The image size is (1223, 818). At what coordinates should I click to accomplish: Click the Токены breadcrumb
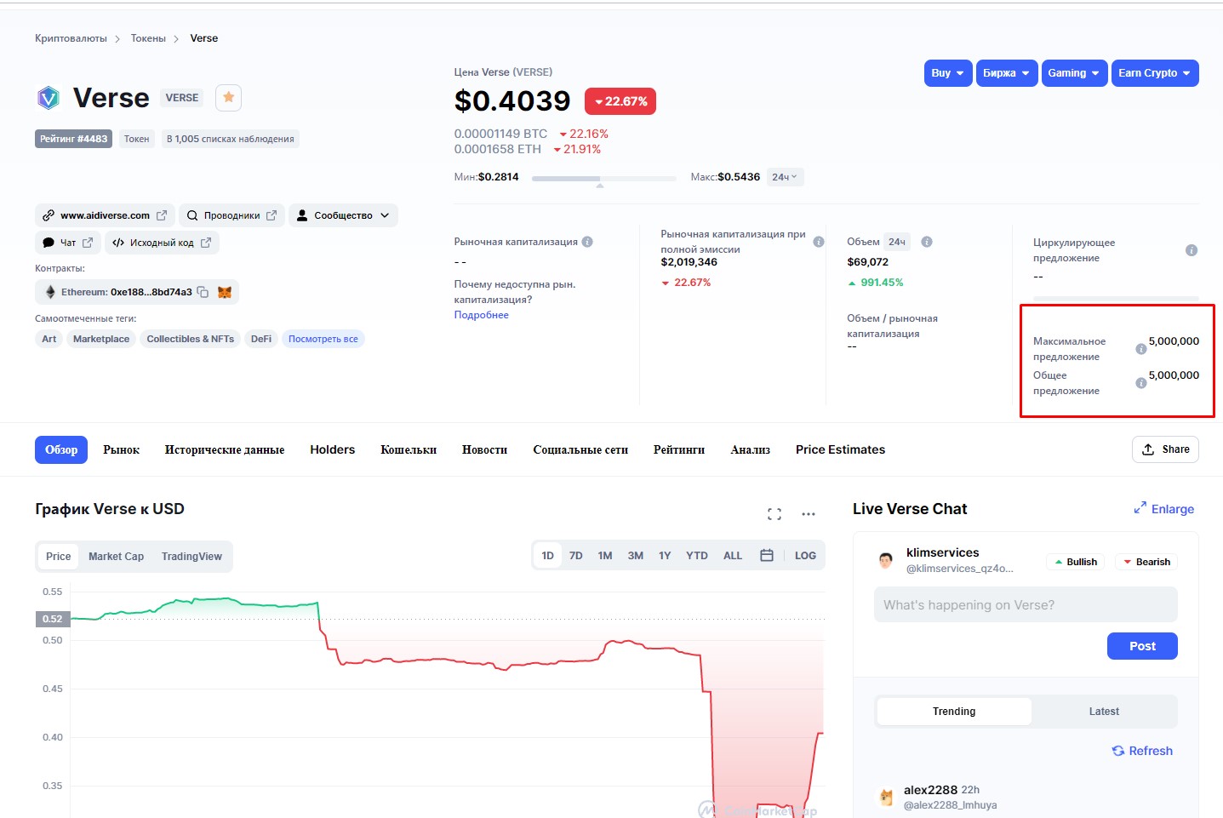coord(148,38)
